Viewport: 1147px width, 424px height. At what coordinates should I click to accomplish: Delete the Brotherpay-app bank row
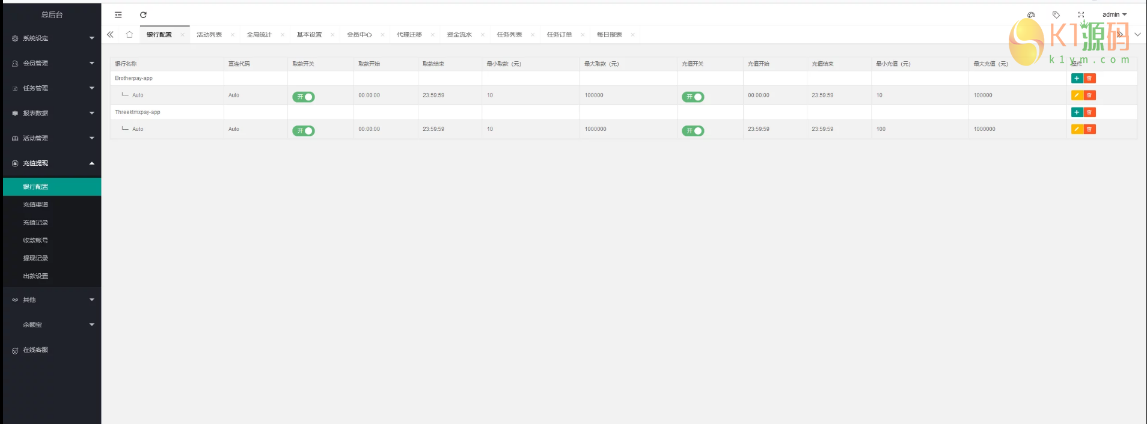tap(1089, 79)
